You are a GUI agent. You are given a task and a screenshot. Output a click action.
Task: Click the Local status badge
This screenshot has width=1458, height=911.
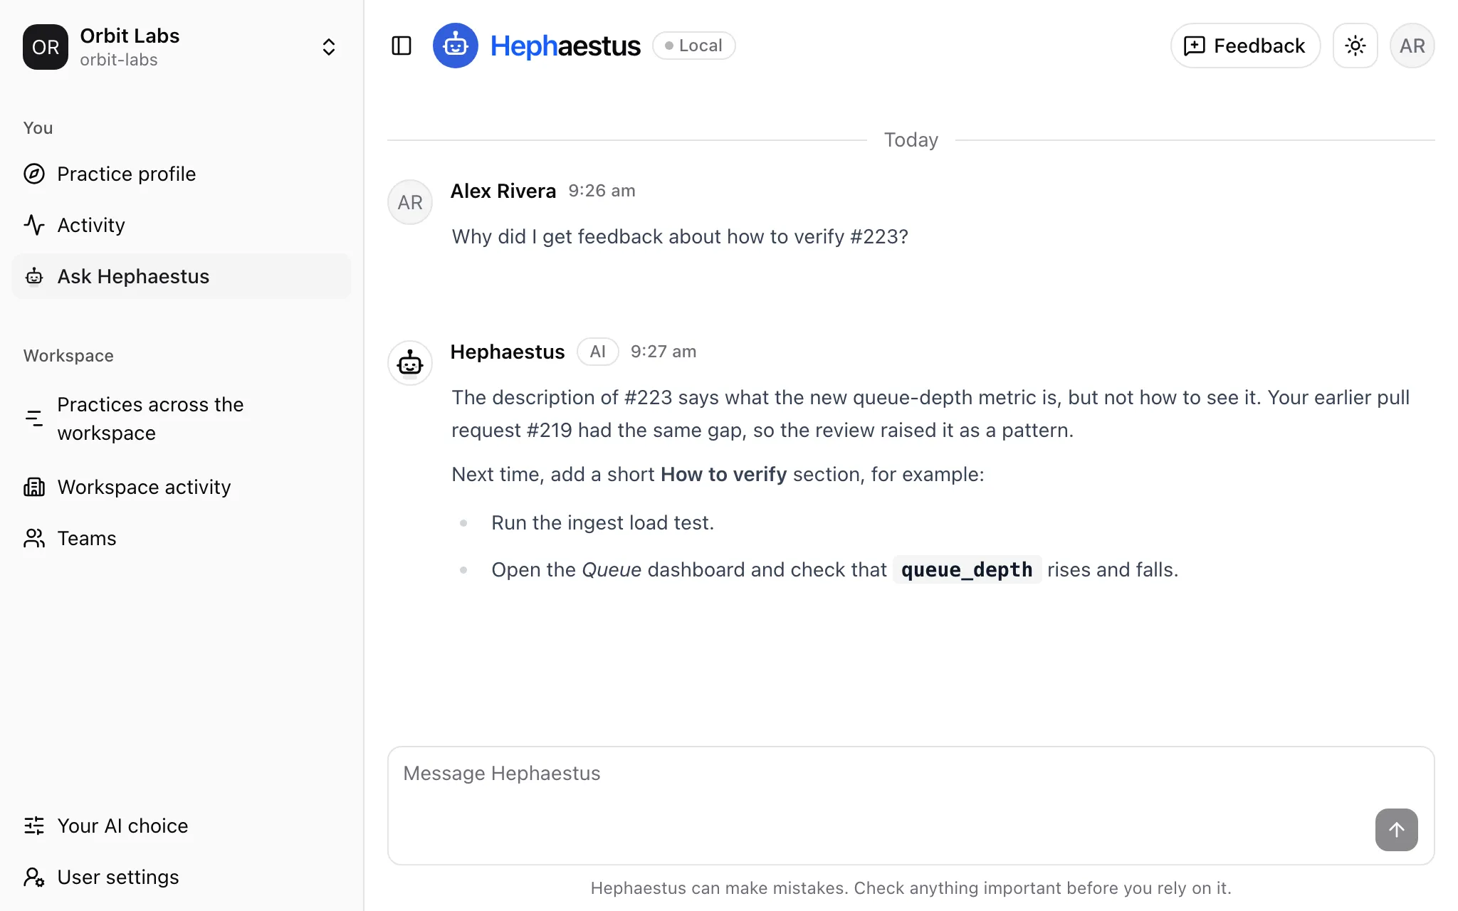click(x=694, y=46)
